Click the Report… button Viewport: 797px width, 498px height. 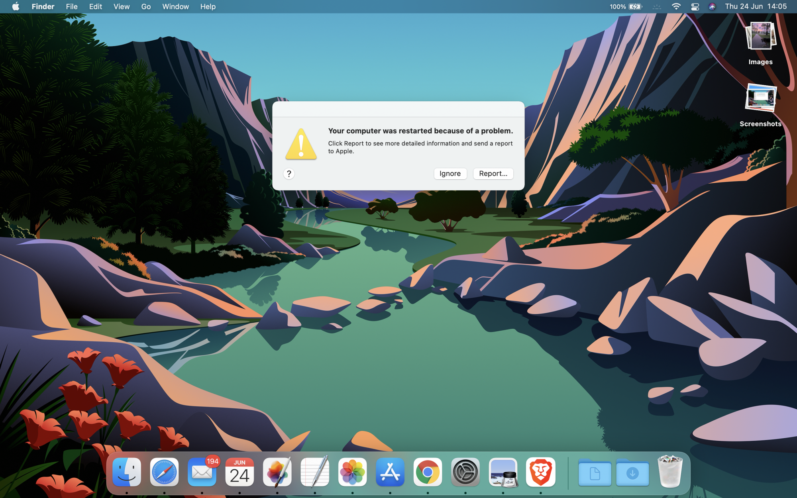493,174
